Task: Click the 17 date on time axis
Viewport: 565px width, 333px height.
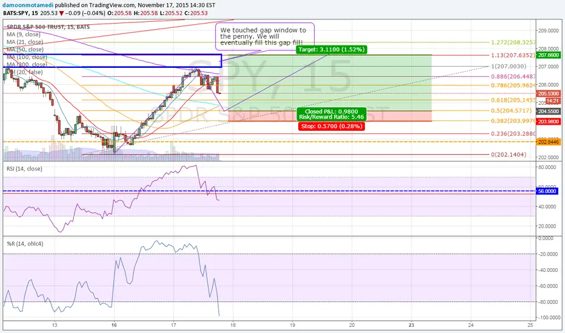Action: point(173,325)
